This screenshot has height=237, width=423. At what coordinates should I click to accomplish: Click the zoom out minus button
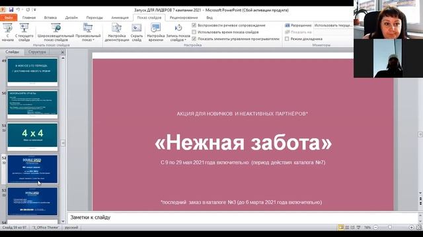pos(375,228)
